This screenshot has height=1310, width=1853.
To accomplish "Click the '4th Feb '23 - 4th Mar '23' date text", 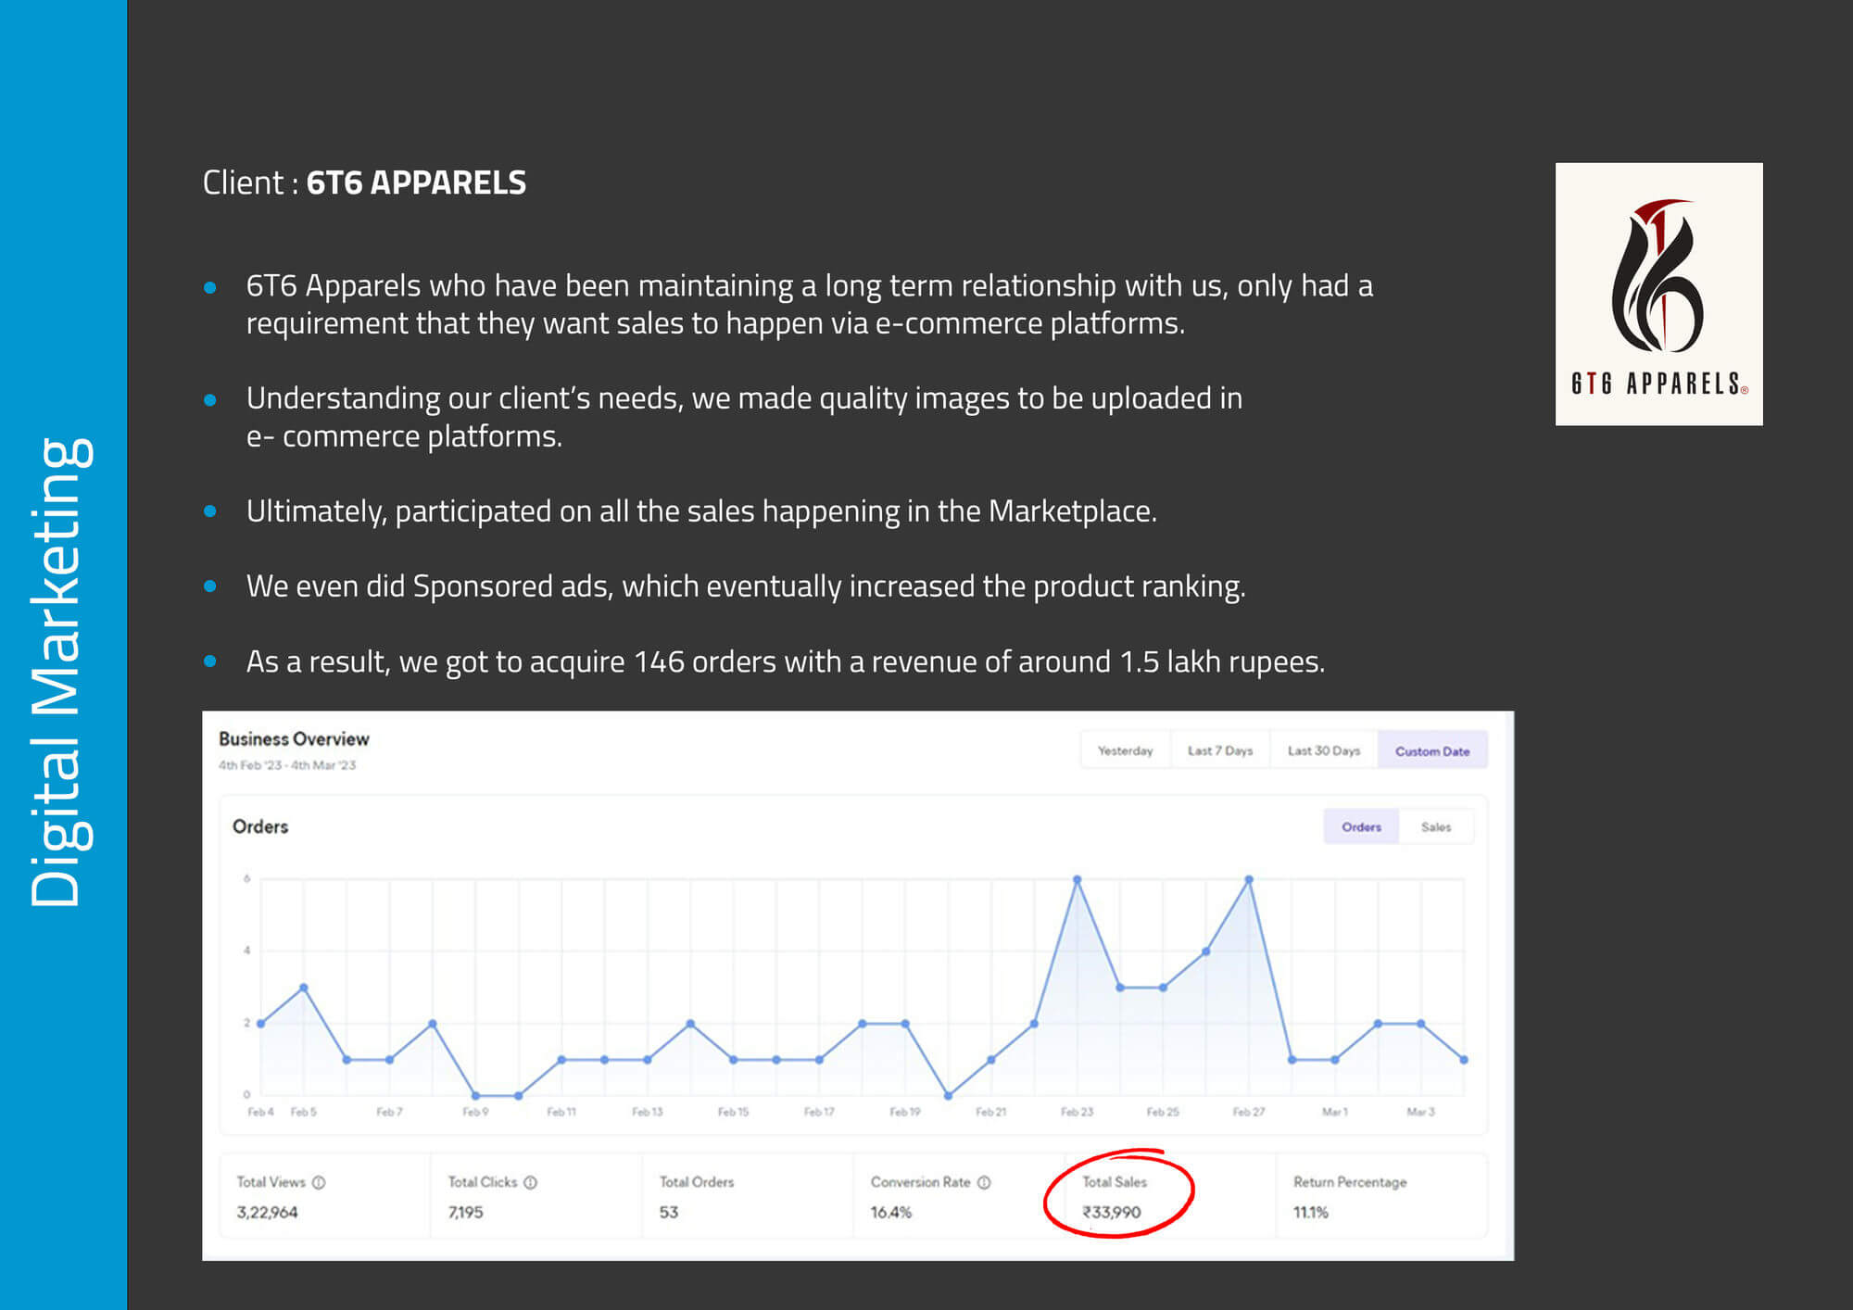I will [x=287, y=765].
